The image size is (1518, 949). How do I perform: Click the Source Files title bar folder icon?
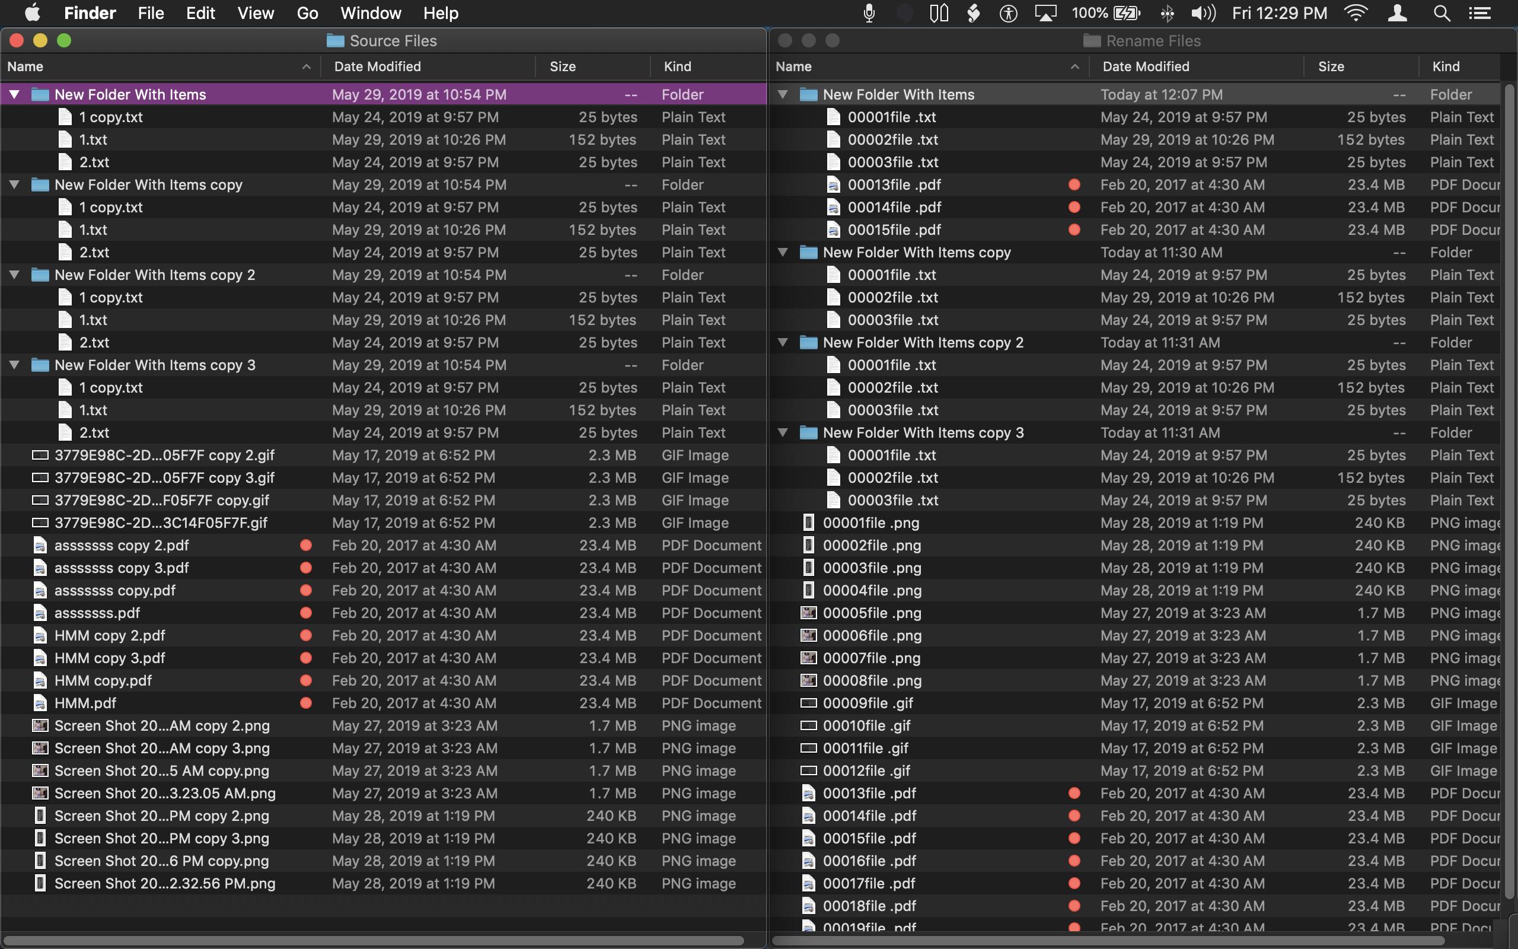click(x=336, y=41)
